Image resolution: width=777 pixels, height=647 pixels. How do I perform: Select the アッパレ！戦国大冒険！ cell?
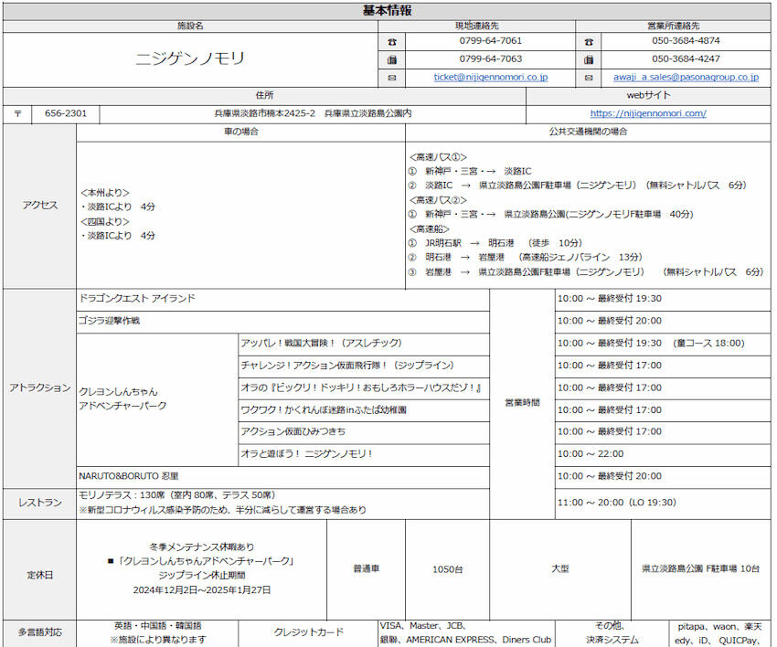[364, 345]
